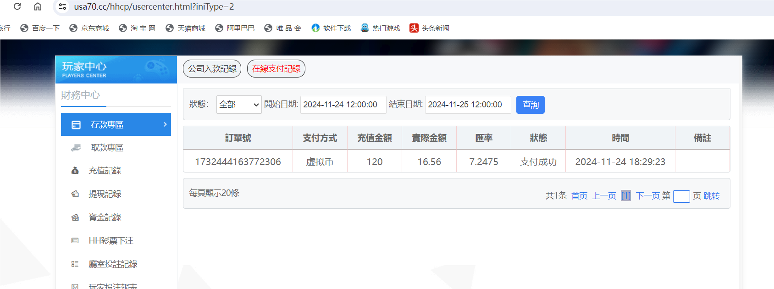Open HH彩票下注 in the sidebar
This screenshot has height=289, width=774.
[111, 241]
